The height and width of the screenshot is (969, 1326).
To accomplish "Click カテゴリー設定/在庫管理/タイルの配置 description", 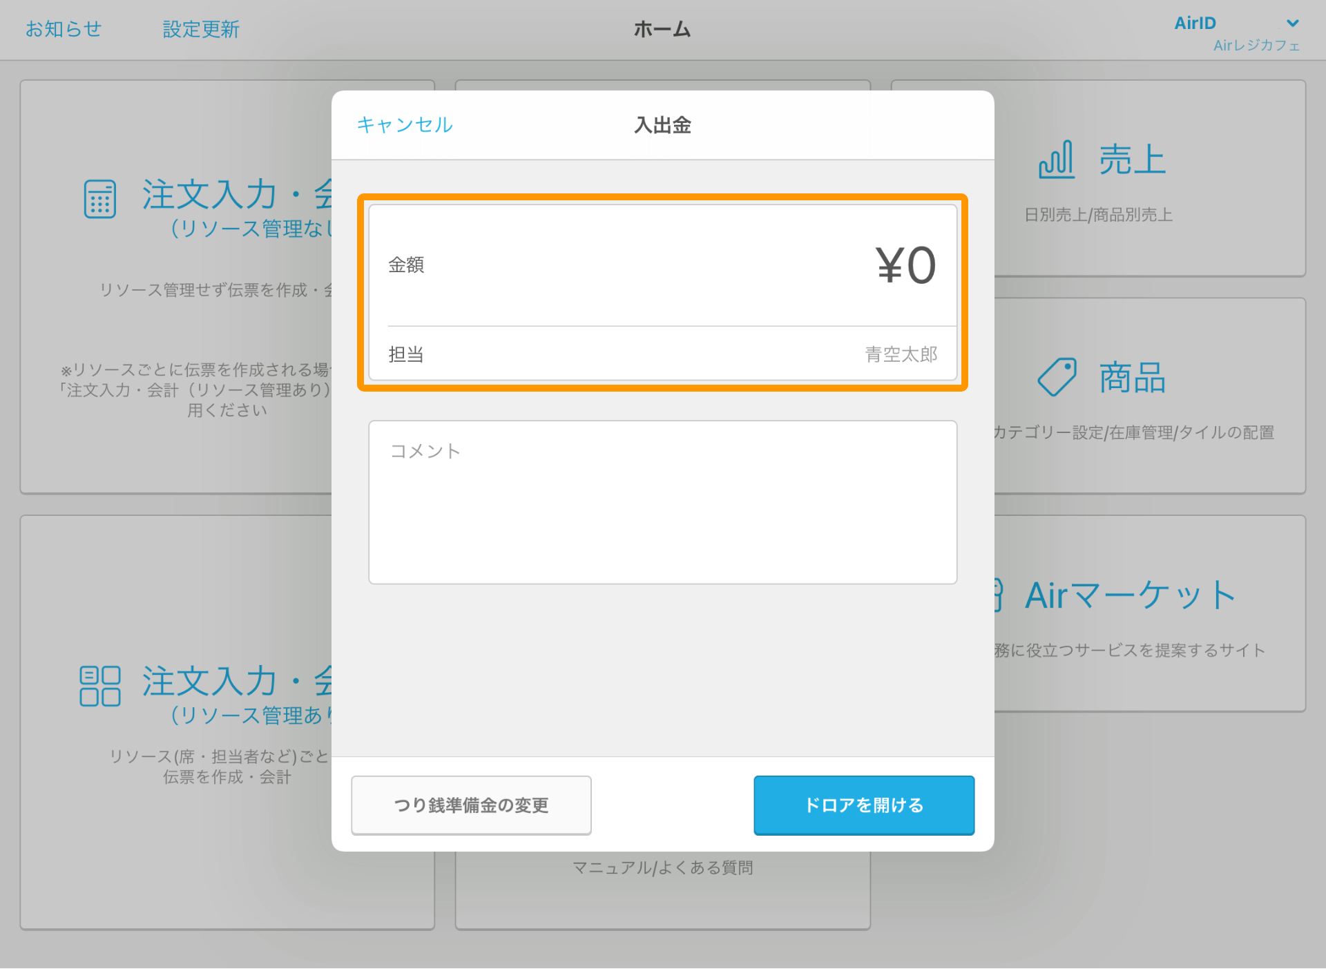I will tap(1133, 432).
